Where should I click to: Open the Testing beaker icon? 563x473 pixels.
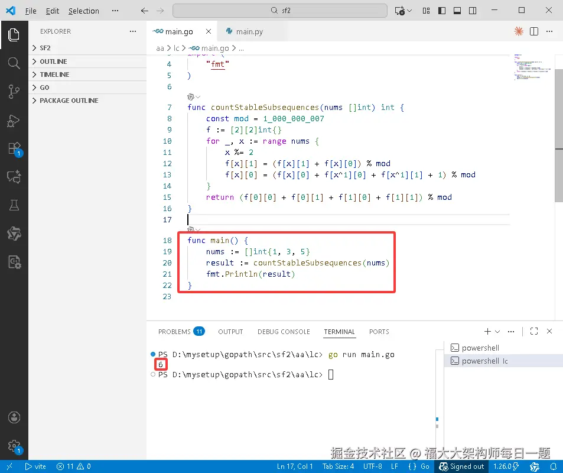[14, 205]
